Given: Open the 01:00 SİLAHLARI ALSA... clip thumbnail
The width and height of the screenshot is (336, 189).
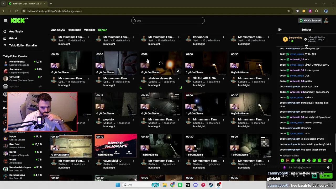Looking at the screenshot, I should 206,63.
